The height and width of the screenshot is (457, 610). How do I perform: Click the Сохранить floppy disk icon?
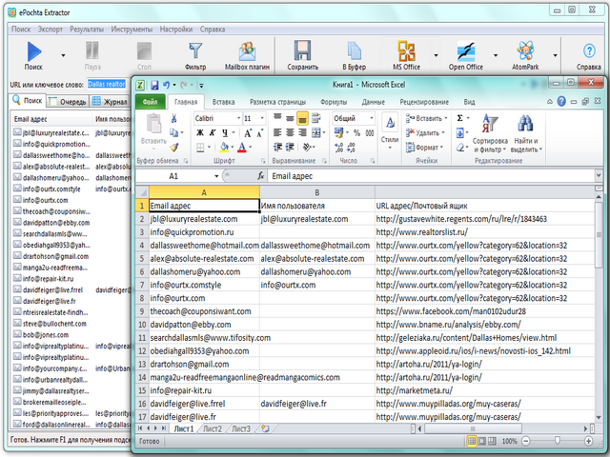coord(302,50)
